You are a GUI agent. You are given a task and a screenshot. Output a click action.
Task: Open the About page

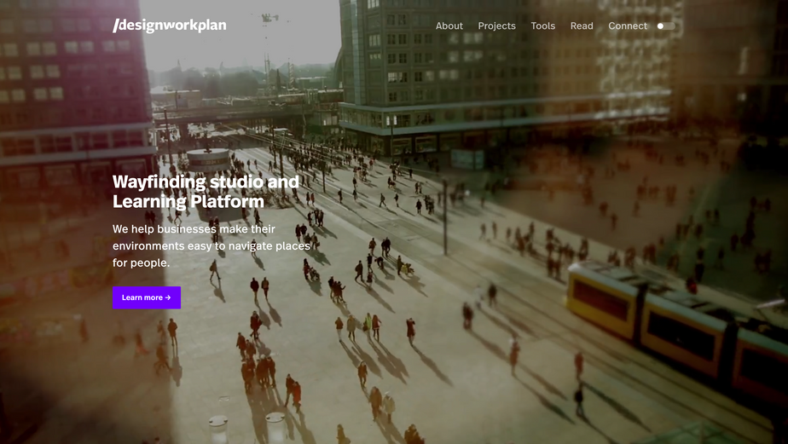tap(449, 26)
